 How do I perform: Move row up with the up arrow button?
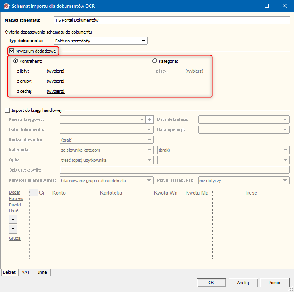tap(13, 219)
